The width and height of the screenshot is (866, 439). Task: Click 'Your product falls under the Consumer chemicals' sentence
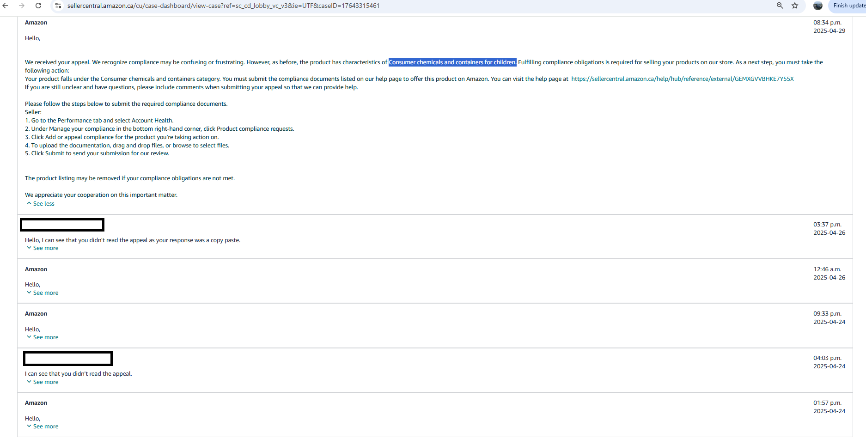click(123, 79)
